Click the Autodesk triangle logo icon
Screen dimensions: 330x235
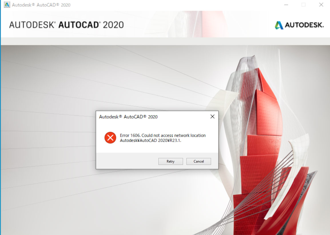tap(279, 25)
